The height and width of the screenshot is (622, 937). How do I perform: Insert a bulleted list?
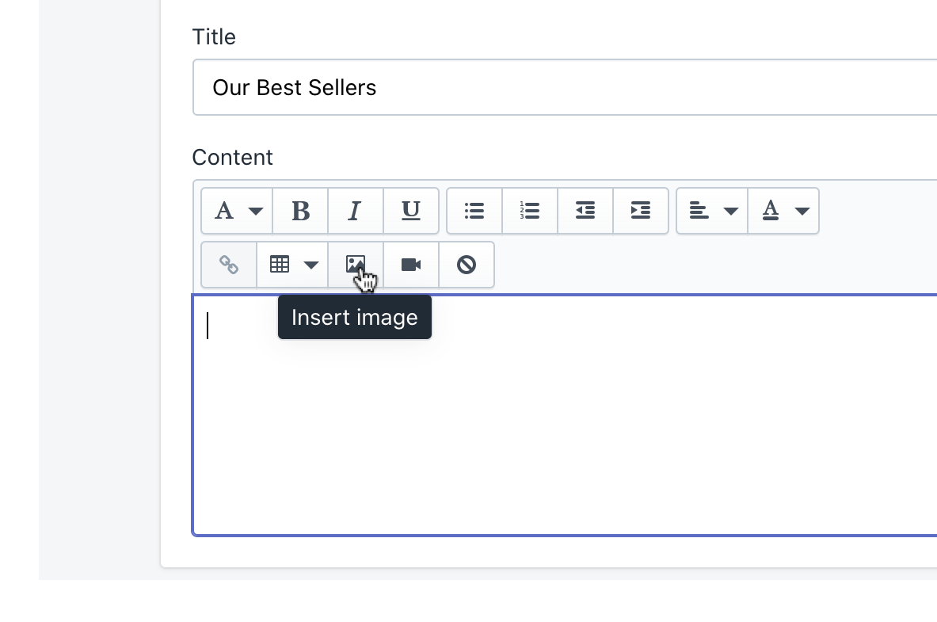tap(474, 211)
